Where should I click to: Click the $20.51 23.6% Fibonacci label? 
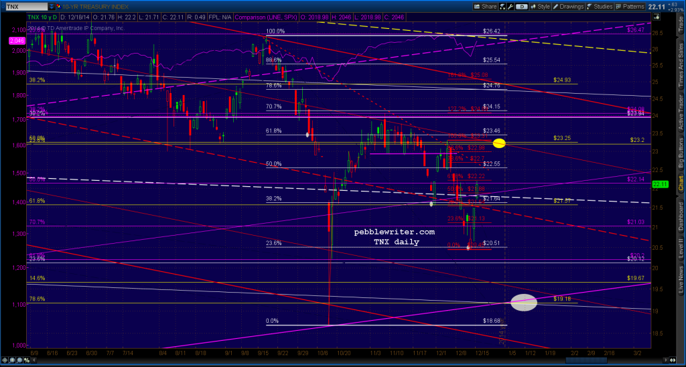pos(491,243)
